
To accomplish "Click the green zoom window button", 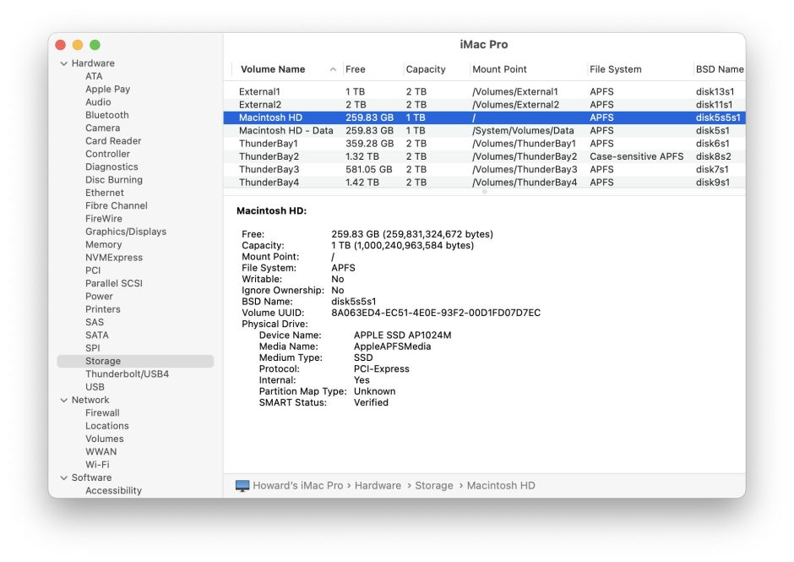I will click(x=95, y=45).
